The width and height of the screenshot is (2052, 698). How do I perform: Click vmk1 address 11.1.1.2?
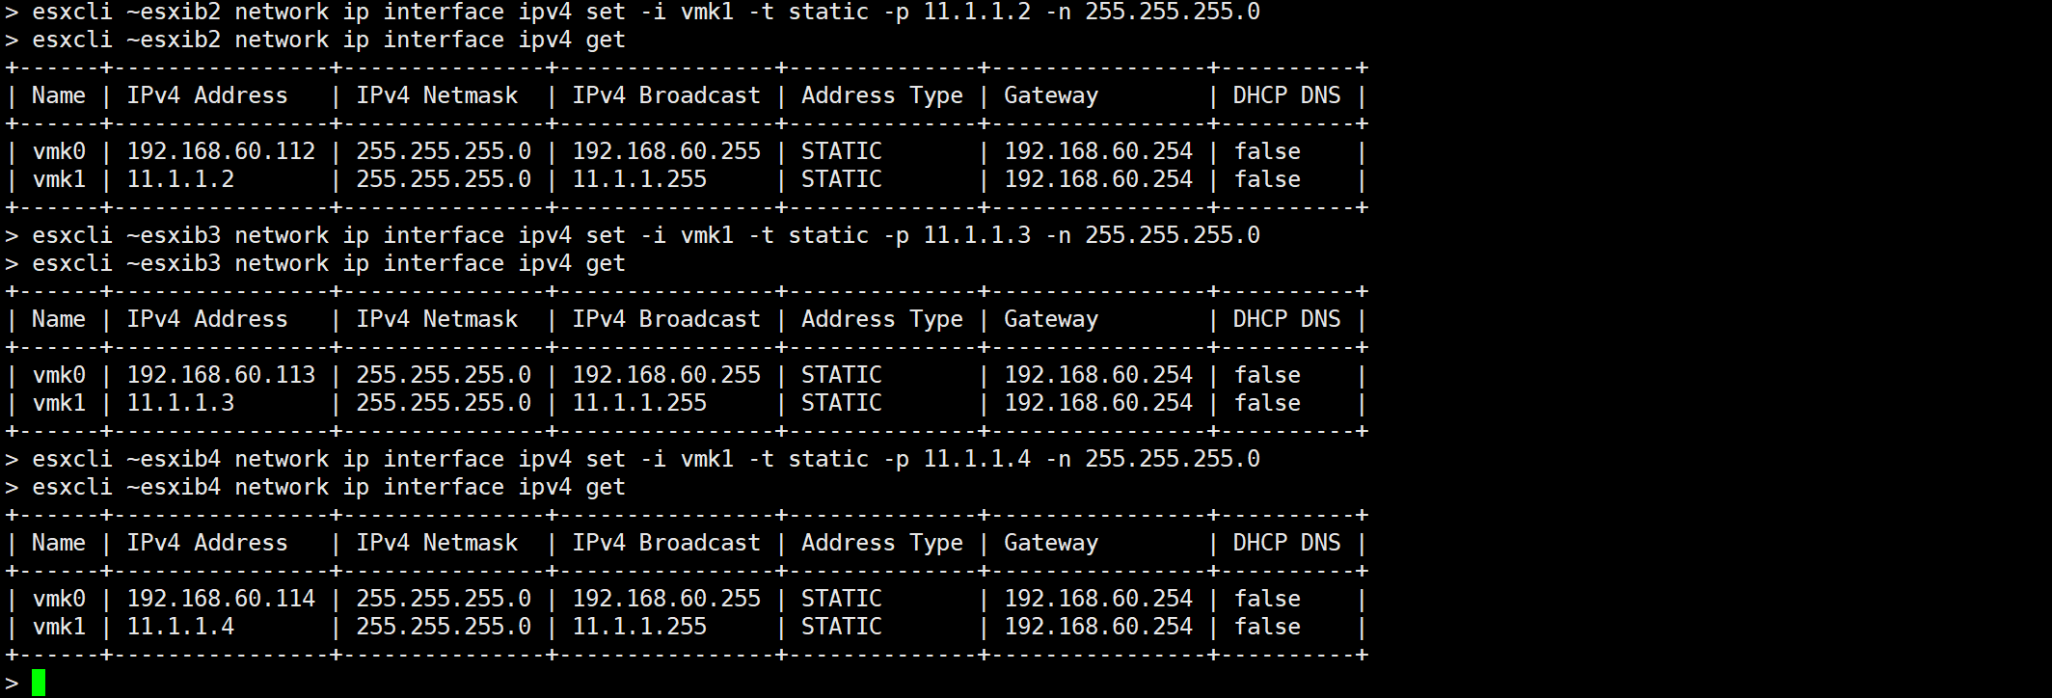tap(180, 179)
